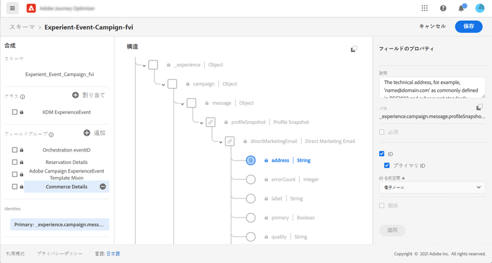Collapse the campaign object node

163,85
